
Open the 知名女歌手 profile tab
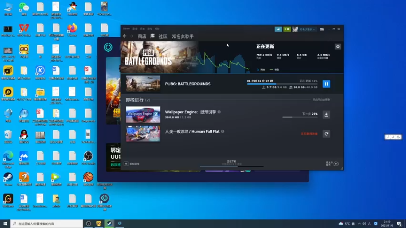(183, 36)
